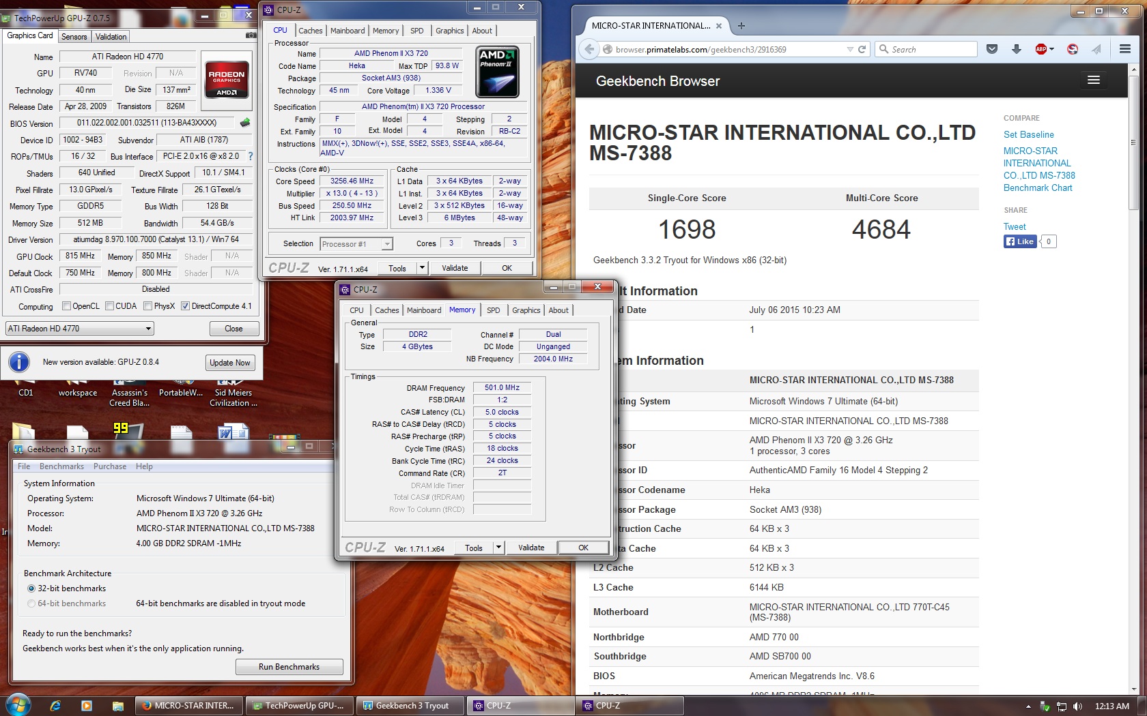The image size is (1147, 716).
Task: Open the Pocket icon in browser toolbar
Action: click(992, 49)
